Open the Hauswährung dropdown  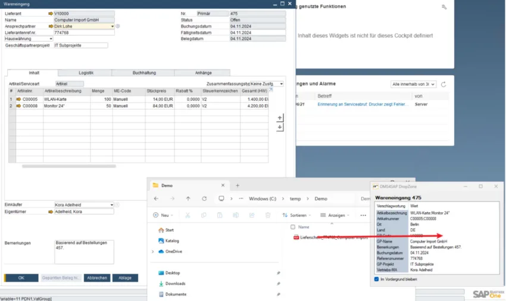click(51, 39)
